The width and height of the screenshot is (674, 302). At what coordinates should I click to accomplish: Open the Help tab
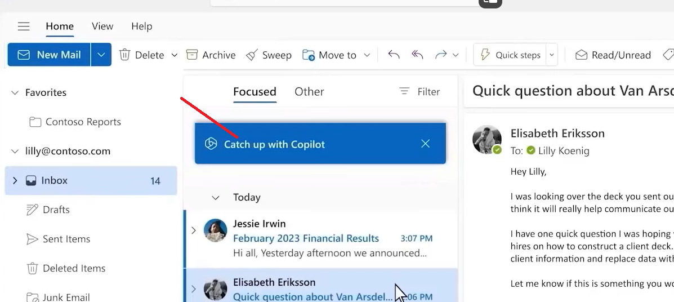pos(142,26)
